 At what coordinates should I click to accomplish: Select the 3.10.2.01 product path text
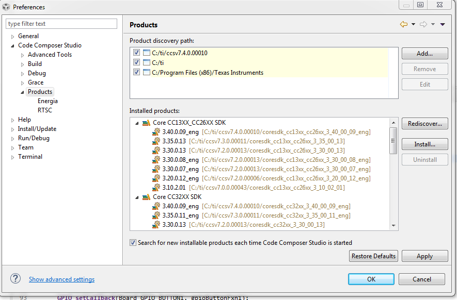[267, 188]
